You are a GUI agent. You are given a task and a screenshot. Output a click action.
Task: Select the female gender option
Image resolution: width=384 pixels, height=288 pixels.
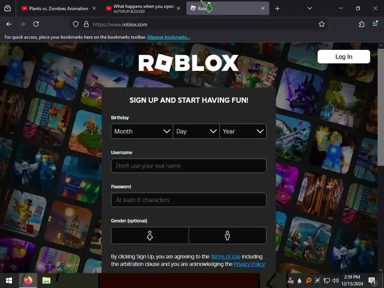150,235
